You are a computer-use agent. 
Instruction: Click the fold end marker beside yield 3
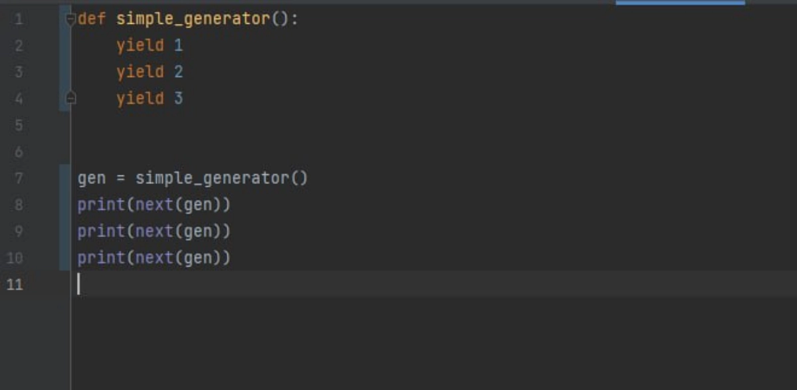point(71,98)
